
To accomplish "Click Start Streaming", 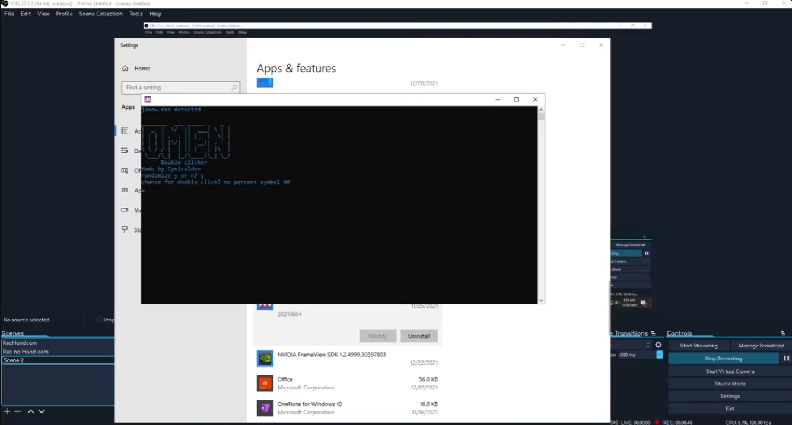I will click(x=699, y=346).
